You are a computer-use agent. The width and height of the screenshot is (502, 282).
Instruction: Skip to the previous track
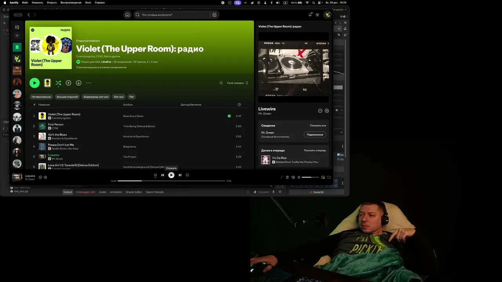(x=162, y=175)
